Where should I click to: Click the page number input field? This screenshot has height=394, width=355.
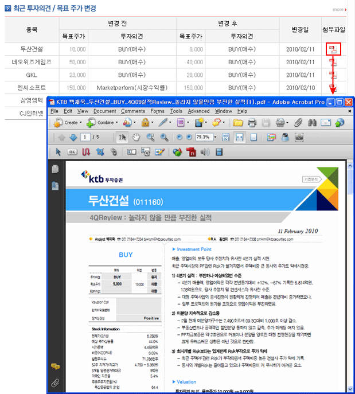[x=86, y=138]
